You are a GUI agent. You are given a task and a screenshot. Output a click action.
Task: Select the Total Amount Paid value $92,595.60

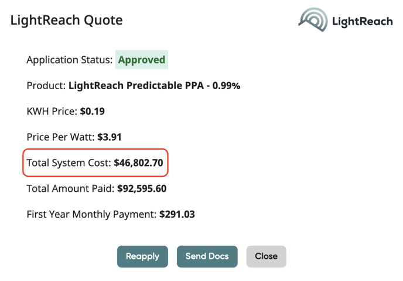click(x=142, y=188)
